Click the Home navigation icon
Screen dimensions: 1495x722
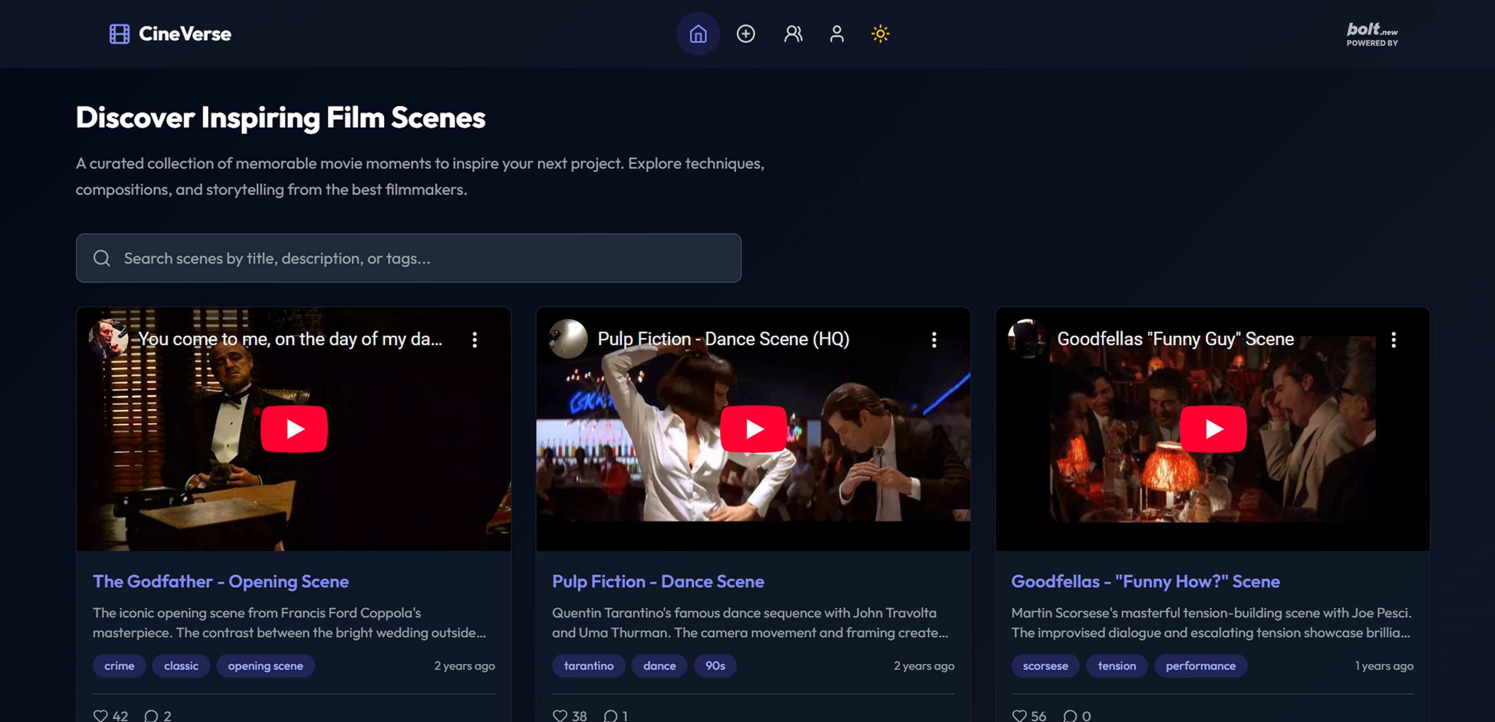(698, 34)
